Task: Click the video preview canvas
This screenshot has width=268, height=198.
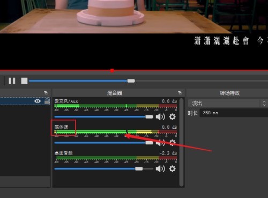Action: [x=134, y=35]
